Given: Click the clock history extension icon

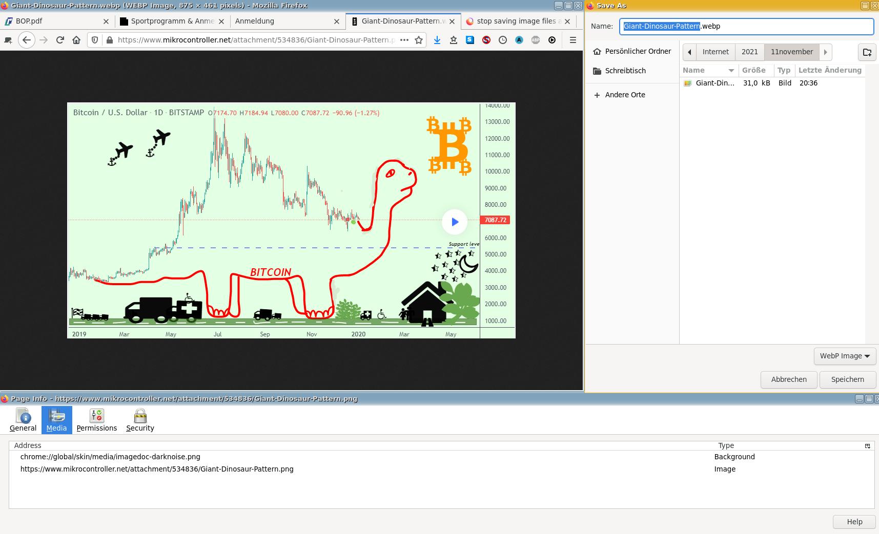Looking at the screenshot, I should (x=503, y=40).
